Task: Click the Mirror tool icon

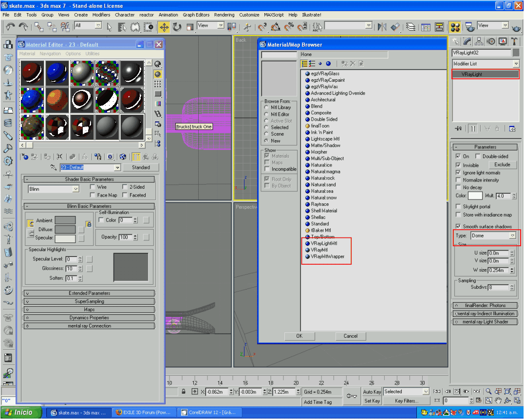Action: (x=382, y=27)
